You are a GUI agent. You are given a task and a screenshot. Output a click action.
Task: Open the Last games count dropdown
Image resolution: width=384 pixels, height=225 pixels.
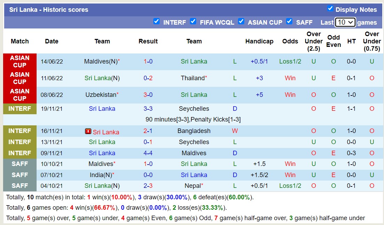(345, 22)
